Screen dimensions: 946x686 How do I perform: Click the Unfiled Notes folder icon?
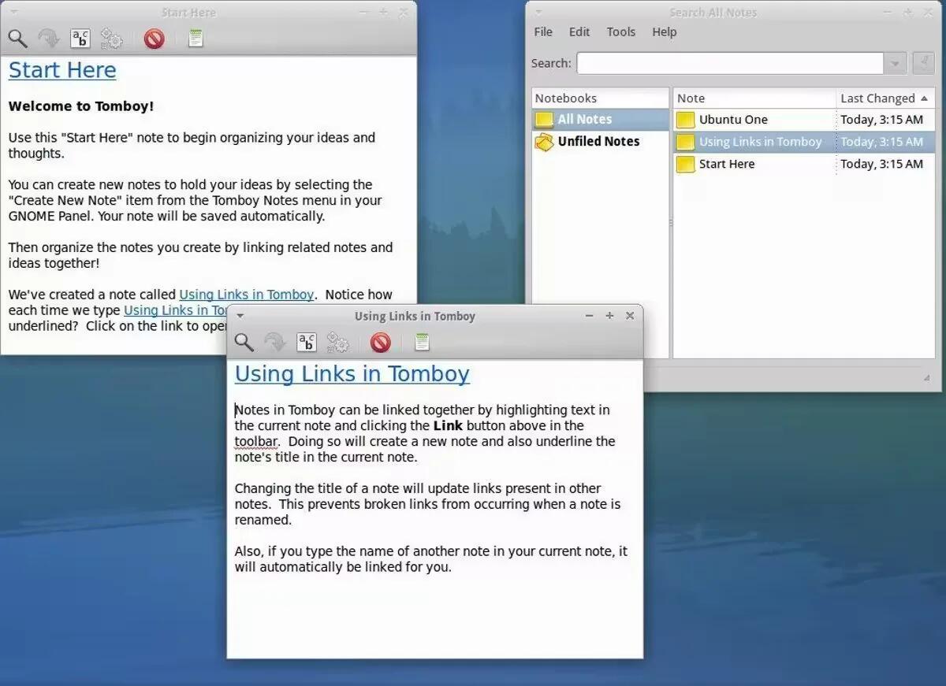(x=544, y=142)
